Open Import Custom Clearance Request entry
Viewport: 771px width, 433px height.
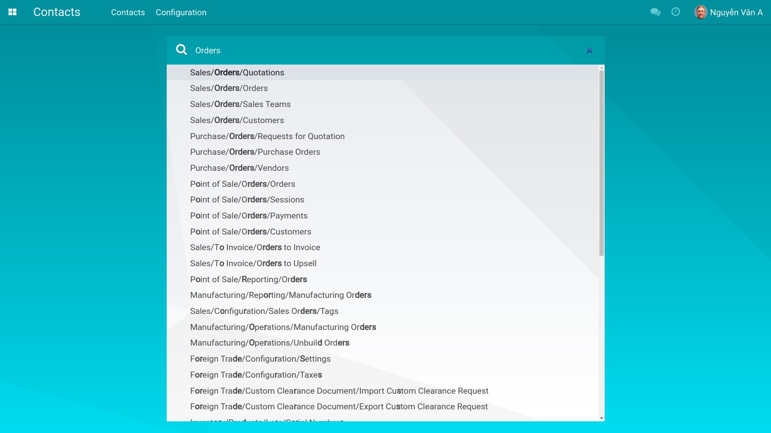click(339, 391)
